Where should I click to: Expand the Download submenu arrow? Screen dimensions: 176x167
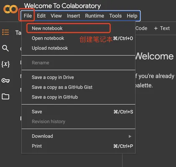point(130,137)
